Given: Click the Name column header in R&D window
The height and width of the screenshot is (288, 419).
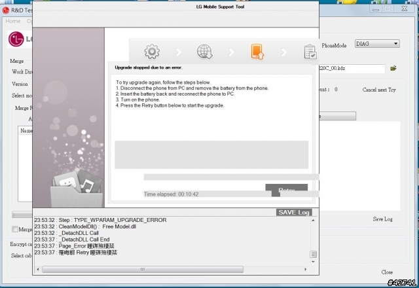Looking at the screenshot, I should pos(26,131).
